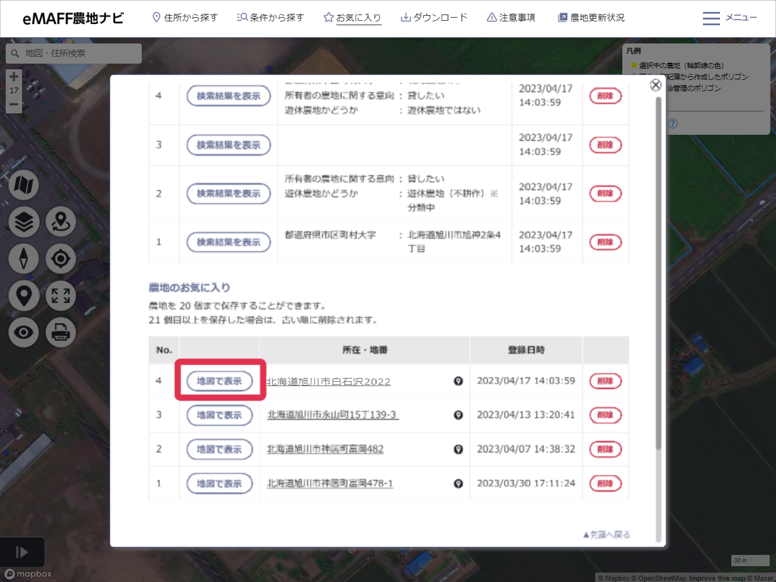The image size is (776, 582).
Task: Open the side panel play arrow
Action: point(22,552)
